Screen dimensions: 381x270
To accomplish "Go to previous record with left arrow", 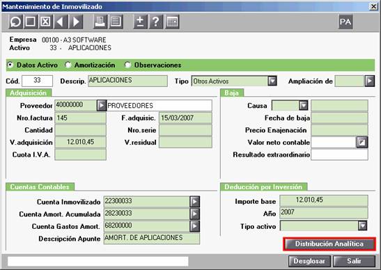I will point(61,22).
